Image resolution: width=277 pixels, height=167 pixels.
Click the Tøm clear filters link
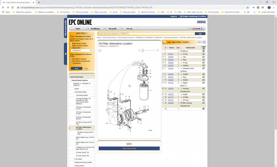coord(86,68)
